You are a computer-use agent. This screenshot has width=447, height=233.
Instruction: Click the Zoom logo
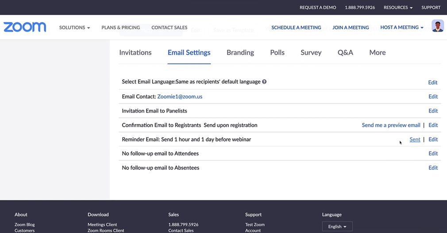tap(25, 27)
